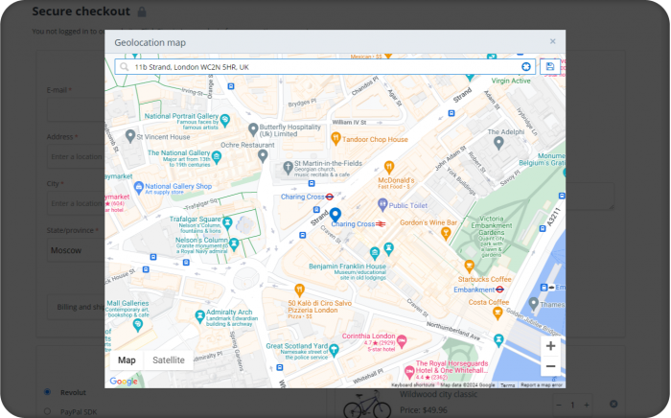Click the search magnifier icon in address bar
The image size is (671, 418).
(x=124, y=67)
